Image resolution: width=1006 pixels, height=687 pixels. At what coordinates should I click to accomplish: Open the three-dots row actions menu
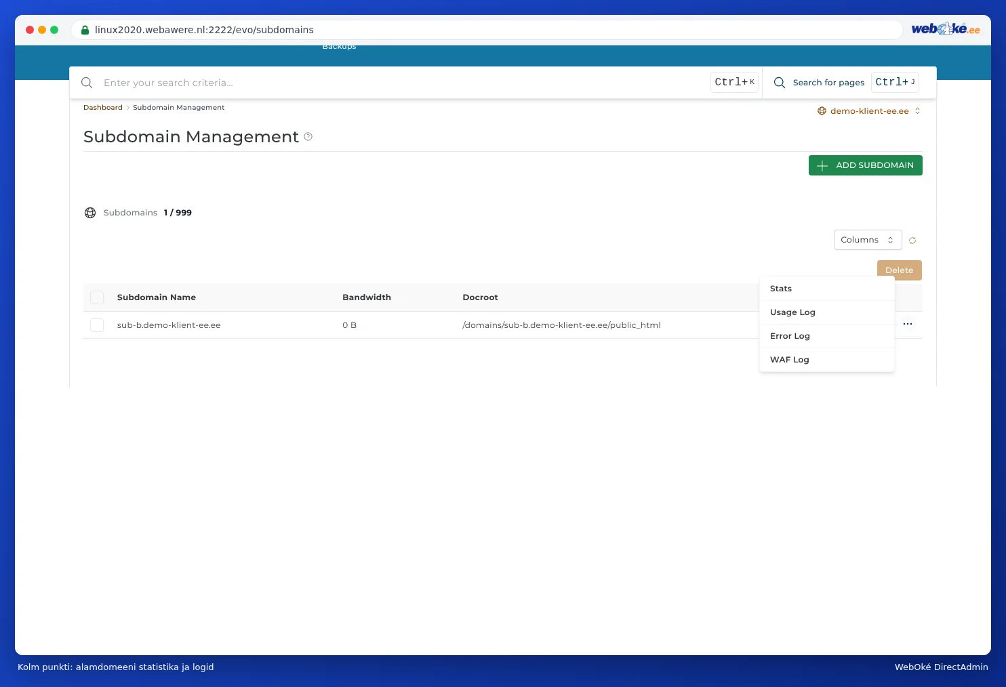pyautogui.click(x=908, y=324)
